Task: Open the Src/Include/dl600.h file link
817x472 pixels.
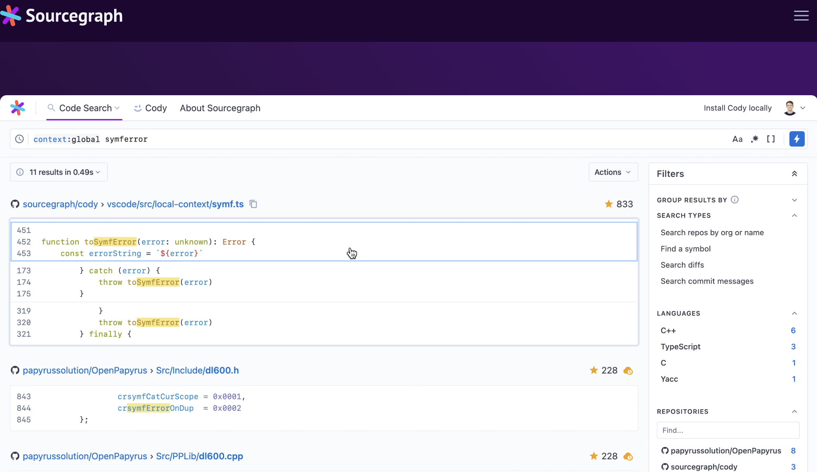Action: [197, 370]
